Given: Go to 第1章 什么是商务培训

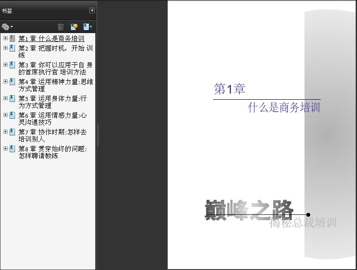Looking at the screenshot, I should point(52,38).
